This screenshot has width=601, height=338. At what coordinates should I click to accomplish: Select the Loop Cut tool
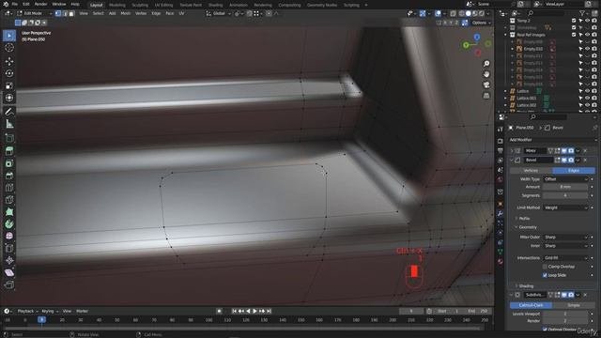[x=9, y=188]
